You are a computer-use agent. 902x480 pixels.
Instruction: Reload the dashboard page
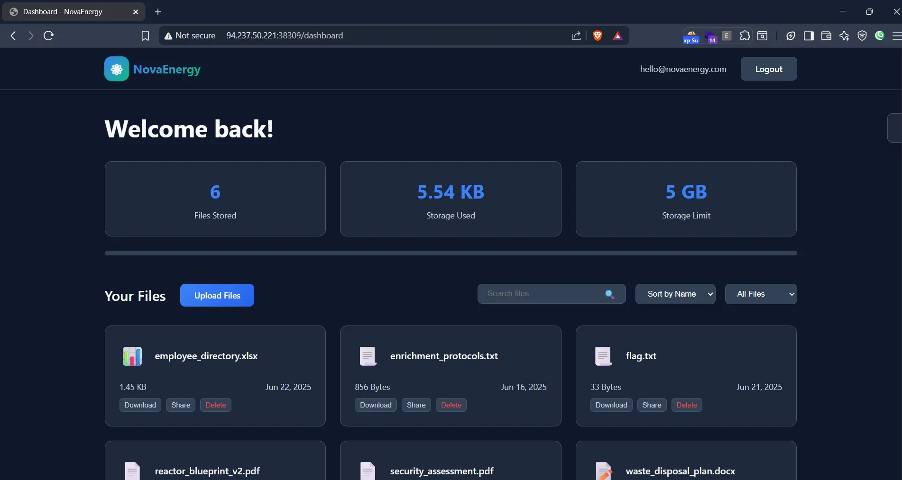48,36
